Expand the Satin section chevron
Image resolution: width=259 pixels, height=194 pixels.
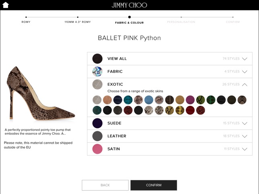tap(244, 149)
